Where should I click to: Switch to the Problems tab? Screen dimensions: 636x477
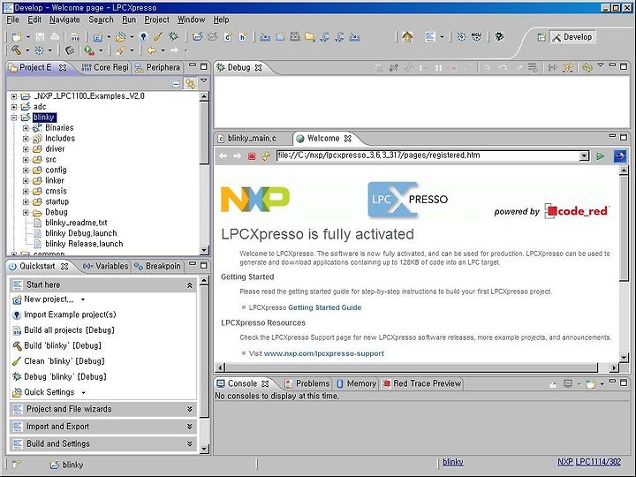click(x=307, y=383)
